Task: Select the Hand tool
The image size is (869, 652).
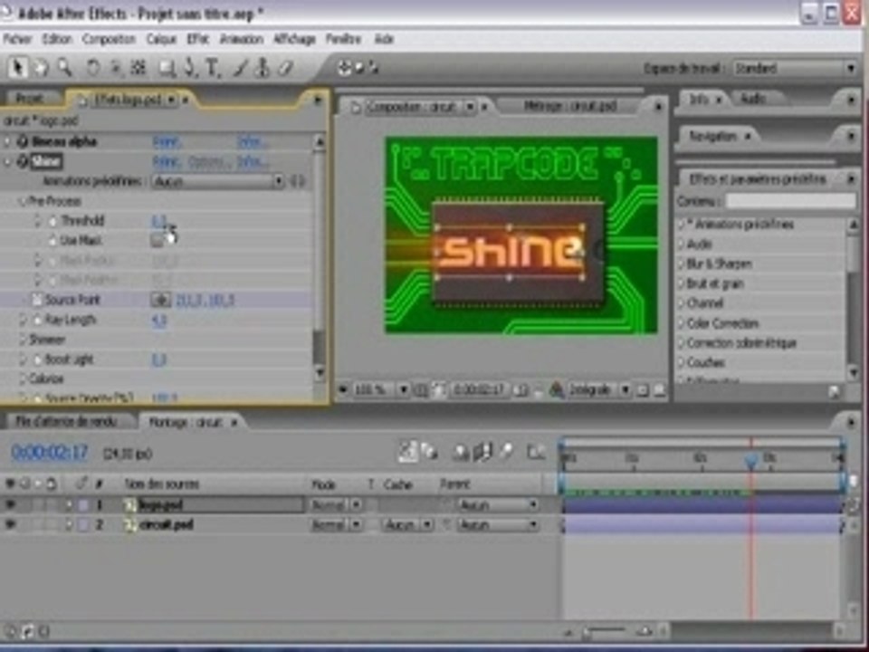Action: click(41, 68)
